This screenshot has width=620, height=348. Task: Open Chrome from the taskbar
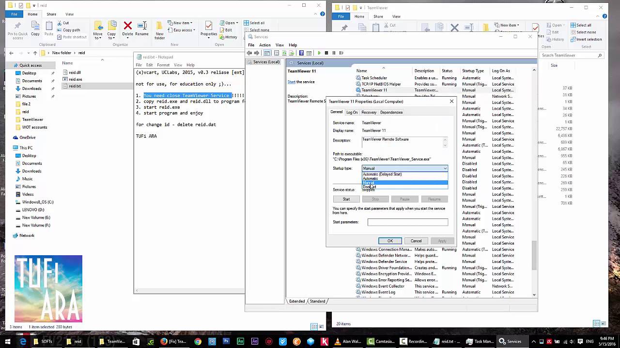tap(198, 341)
